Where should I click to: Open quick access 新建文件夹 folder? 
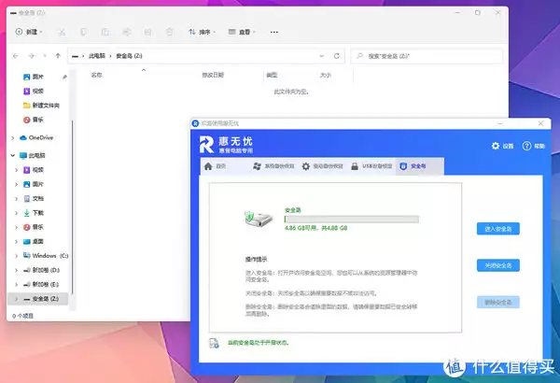coord(46,106)
